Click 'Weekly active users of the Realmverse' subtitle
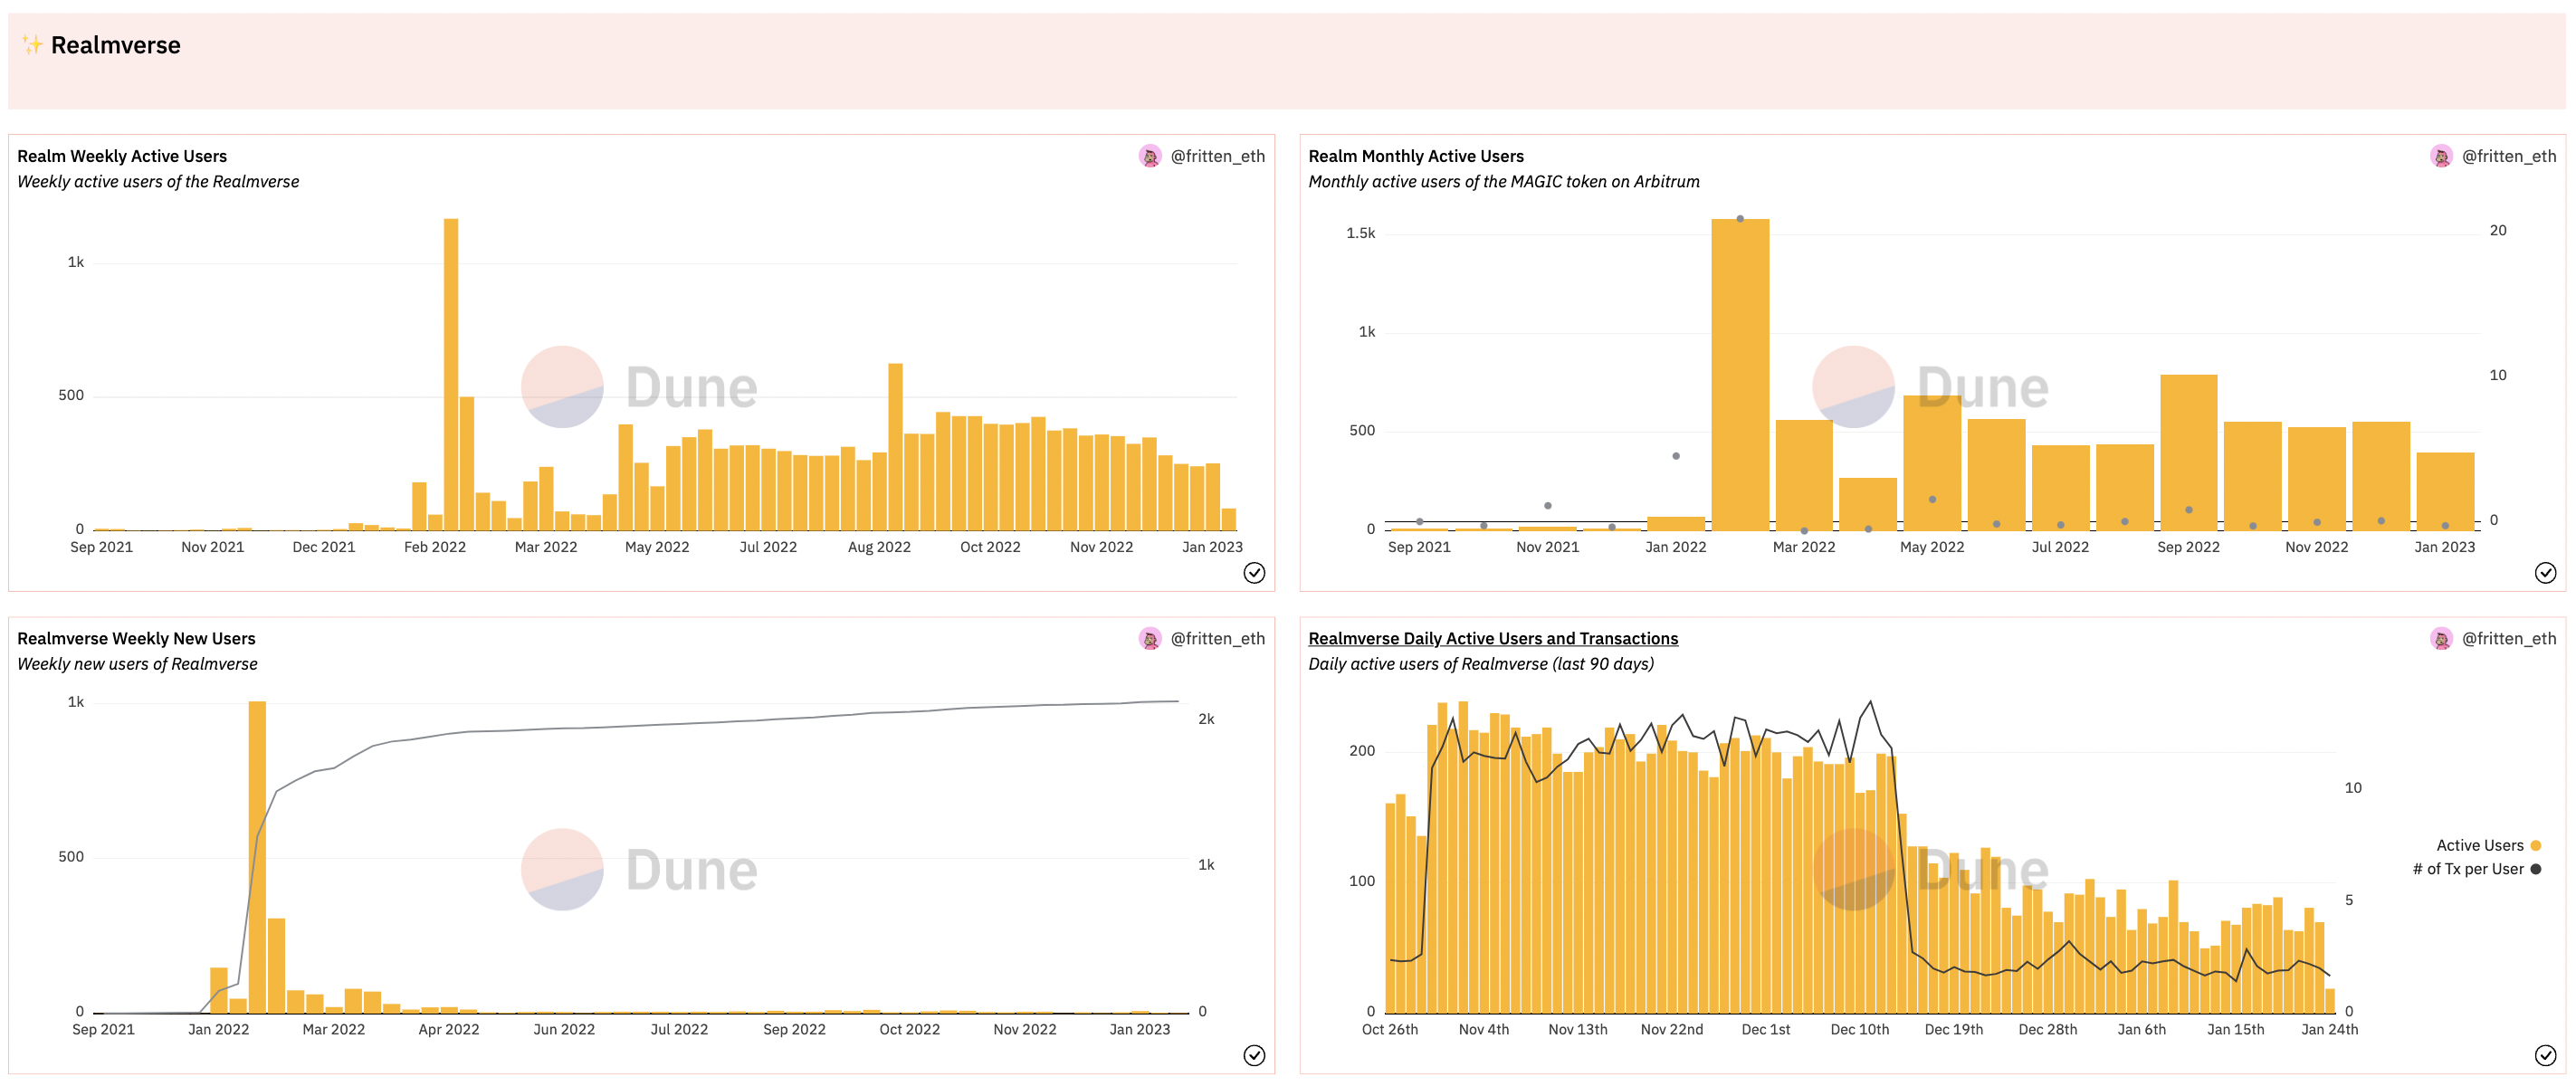 pos(158,182)
